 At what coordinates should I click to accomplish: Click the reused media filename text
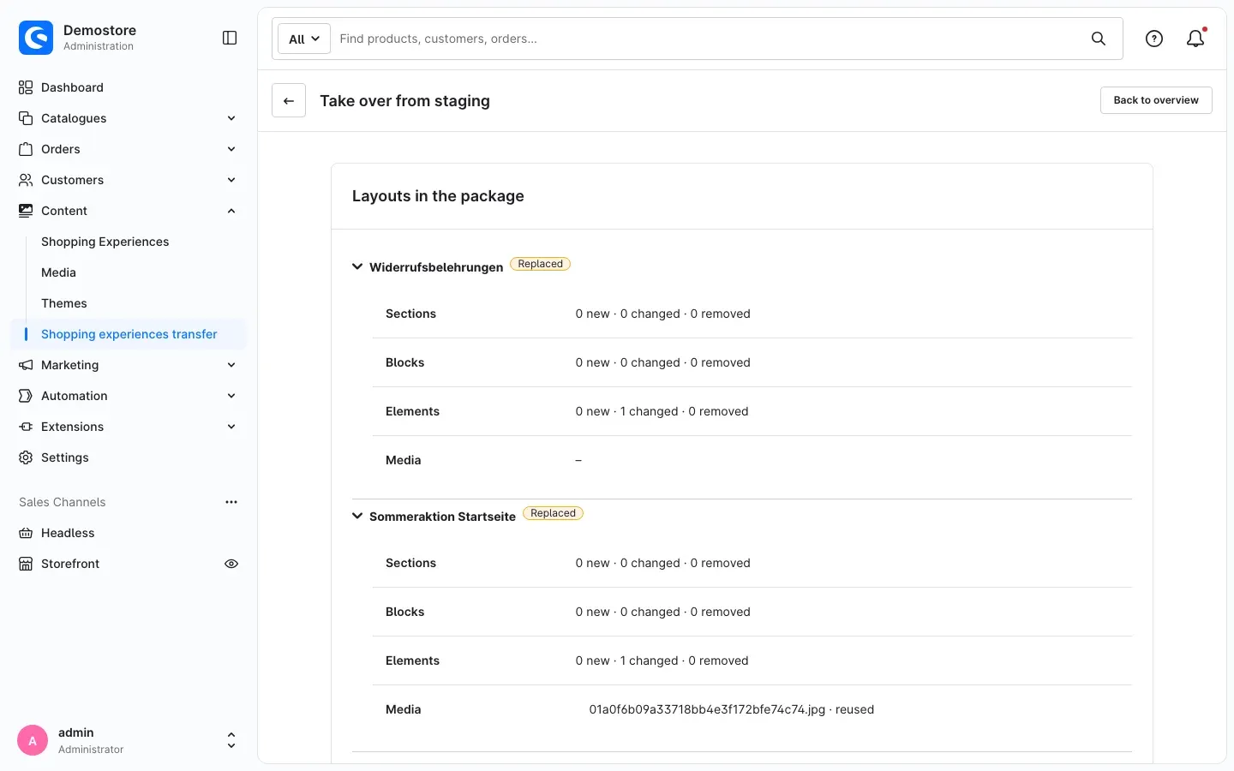(707, 709)
